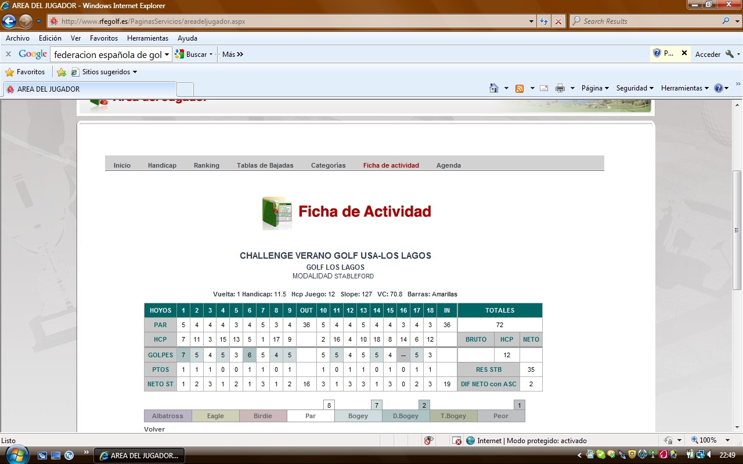Click the RES STB value 35 cell

click(x=531, y=369)
